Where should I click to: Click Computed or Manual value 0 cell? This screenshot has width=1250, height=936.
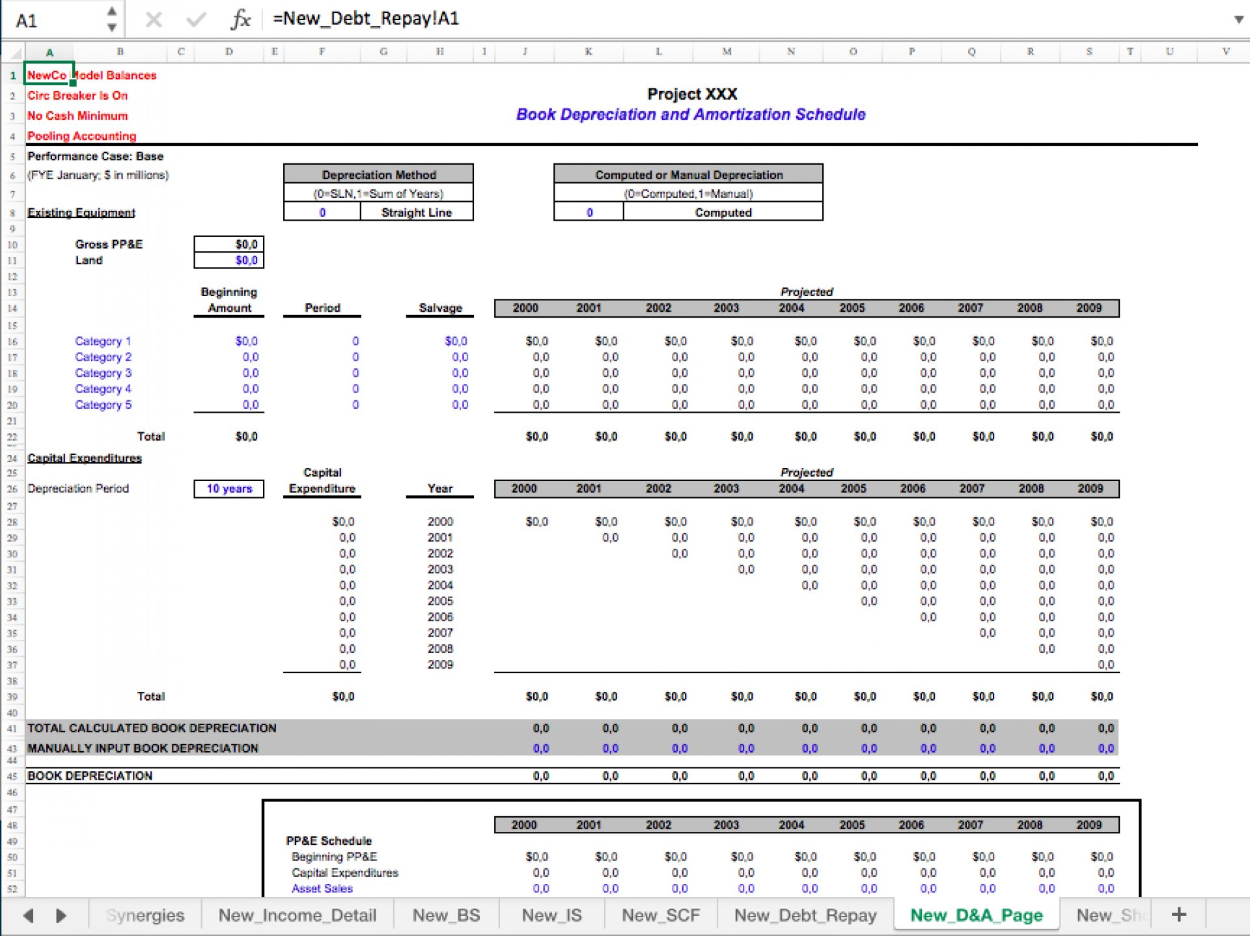click(x=589, y=213)
